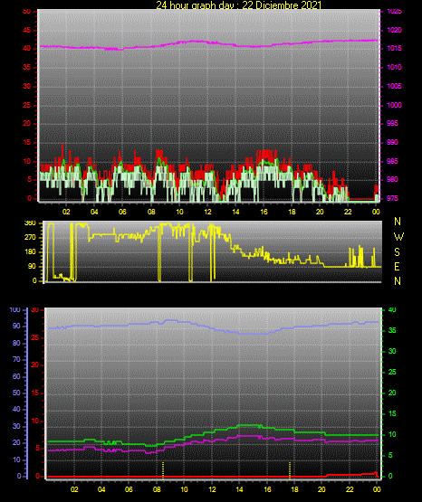
Task: Click the 45 label on the red wind axis
Action: 27,31
